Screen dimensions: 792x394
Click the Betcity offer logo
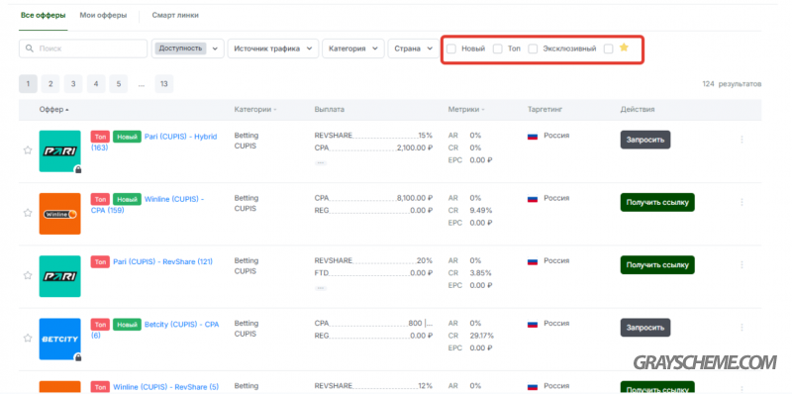click(59, 339)
